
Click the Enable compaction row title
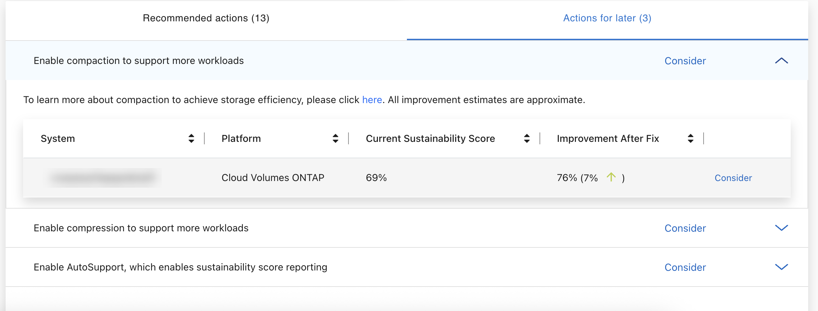point(139,61)
